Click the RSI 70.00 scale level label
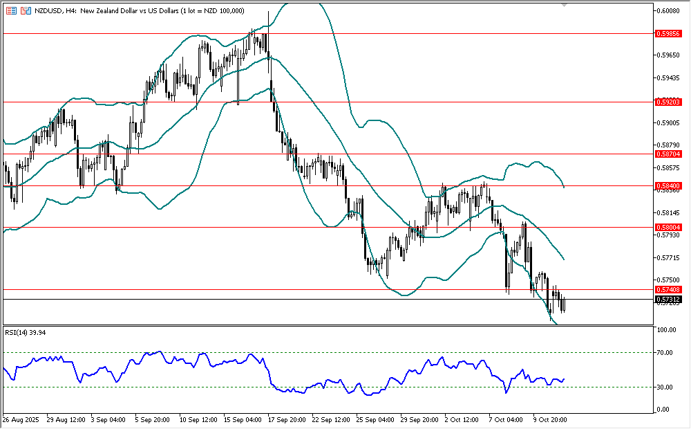Screen dimensions: 691x429 [x=665, y=353]
